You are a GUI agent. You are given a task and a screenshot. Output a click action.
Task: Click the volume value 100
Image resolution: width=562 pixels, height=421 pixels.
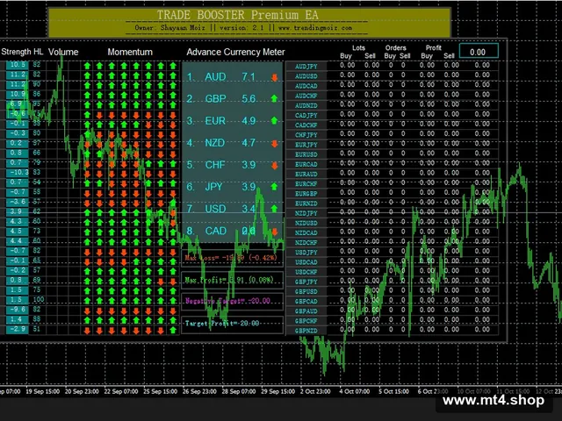38,299
